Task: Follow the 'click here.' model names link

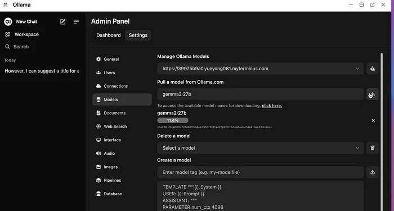Action: (272, 106)
